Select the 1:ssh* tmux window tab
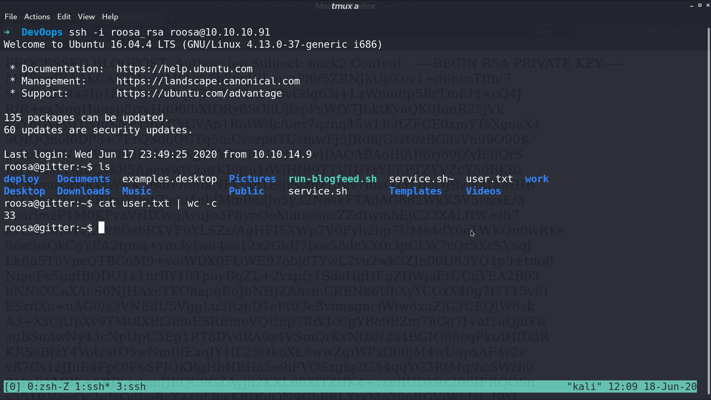Image resolution: width=711 pixels, height=400 pixels. tap(93, 387)
